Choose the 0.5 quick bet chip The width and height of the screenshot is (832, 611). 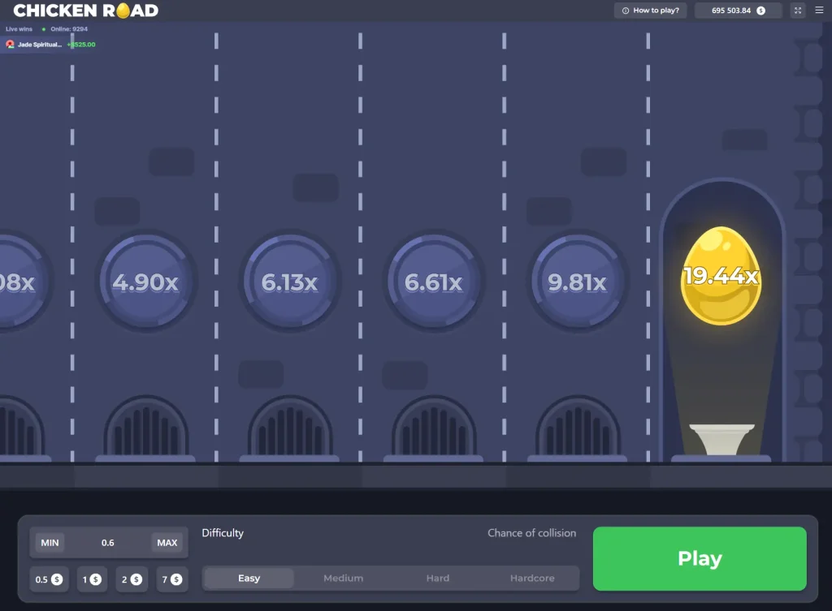tap(49, 579)
